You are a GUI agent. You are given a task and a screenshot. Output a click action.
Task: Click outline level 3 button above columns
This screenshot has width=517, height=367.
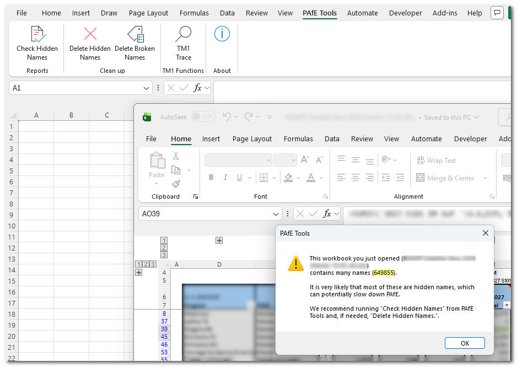tap(164, 255)
